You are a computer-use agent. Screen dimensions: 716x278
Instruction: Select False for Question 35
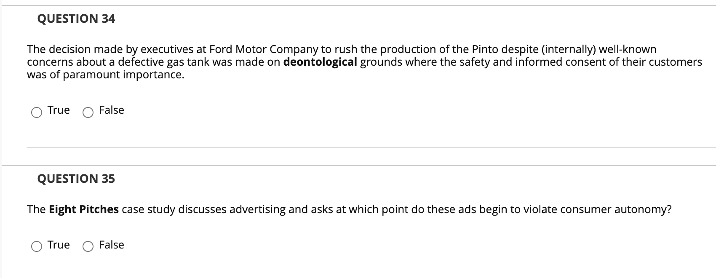pos(88,246)
